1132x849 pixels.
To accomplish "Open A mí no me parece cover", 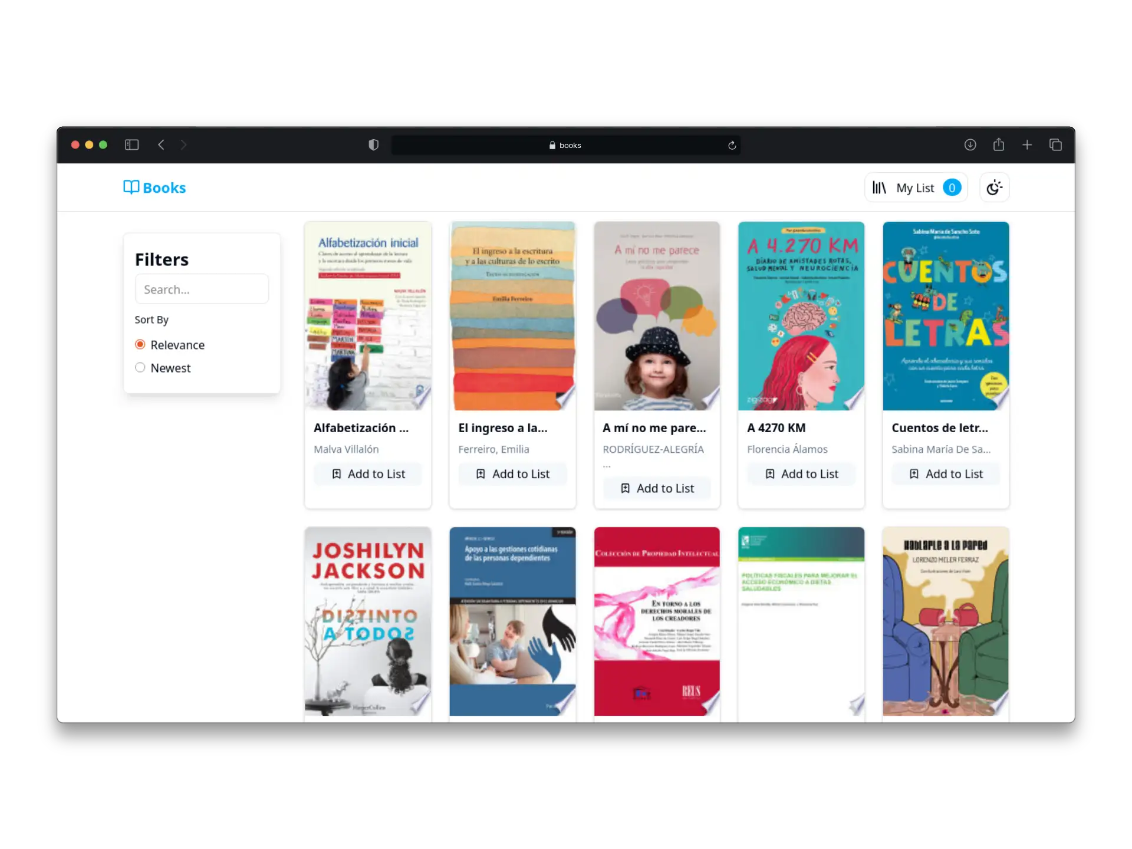I will pos(657,316).
